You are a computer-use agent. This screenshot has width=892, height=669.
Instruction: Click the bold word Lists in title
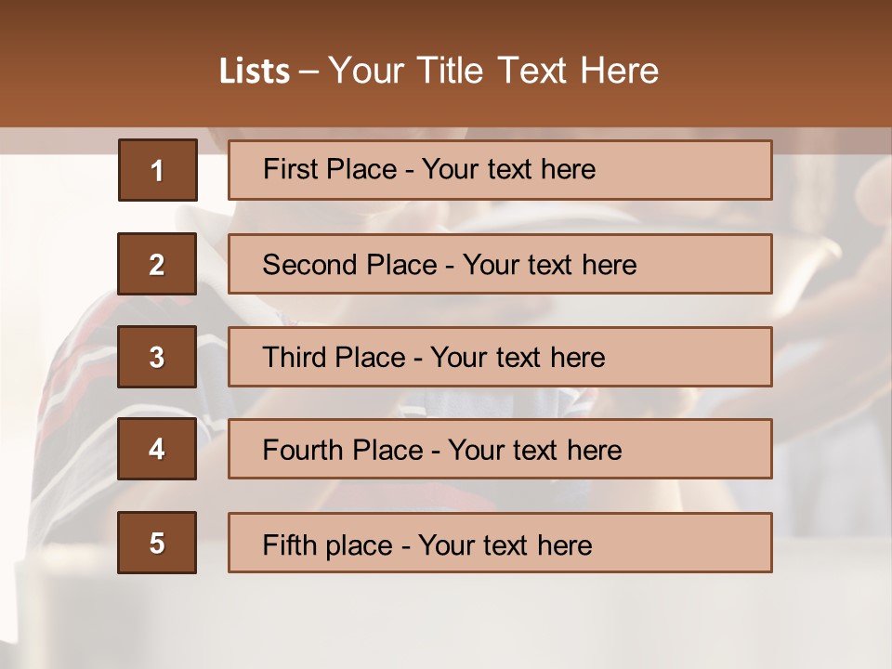254,72
